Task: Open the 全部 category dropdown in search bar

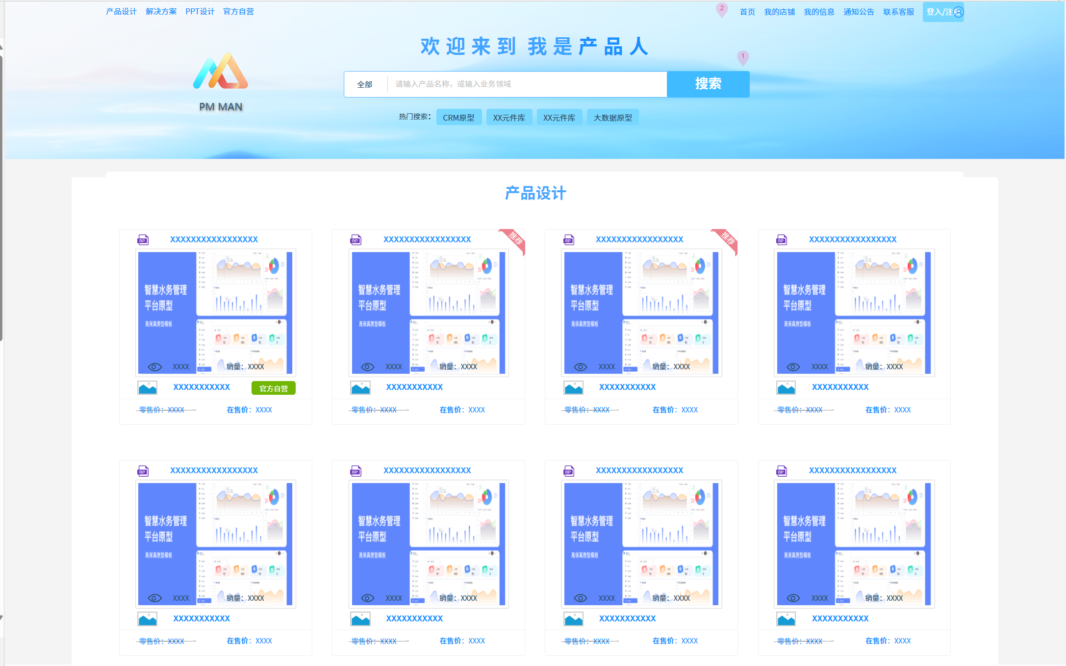Action: point(365,84)
